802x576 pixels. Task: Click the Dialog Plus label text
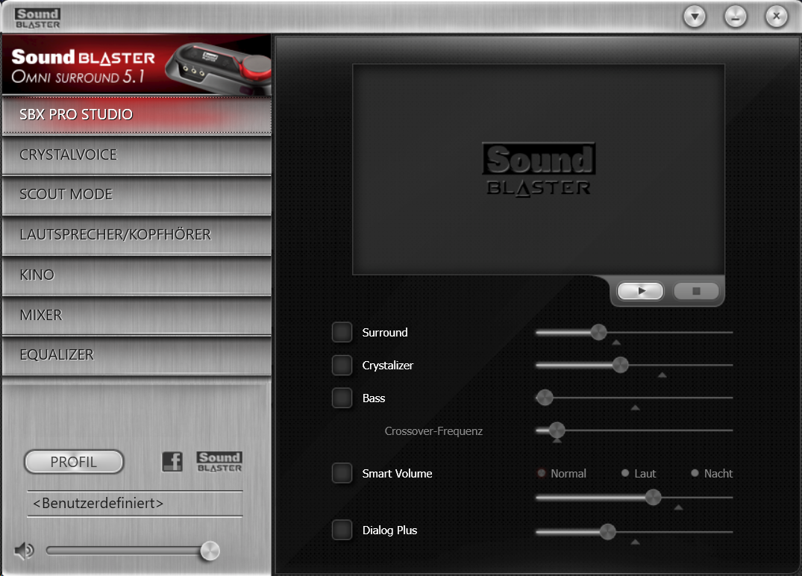click(389, 530)
